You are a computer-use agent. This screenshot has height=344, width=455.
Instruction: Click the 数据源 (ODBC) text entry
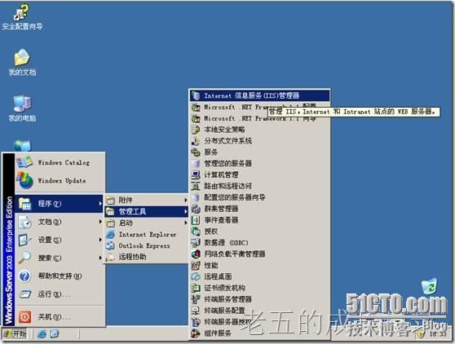226,242
